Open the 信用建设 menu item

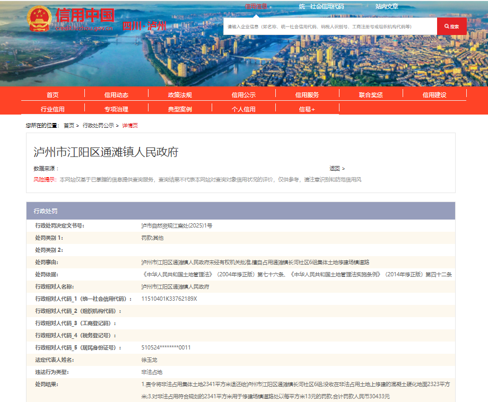coord(434,95)
